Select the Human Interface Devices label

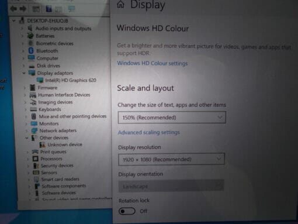point(64,95)
